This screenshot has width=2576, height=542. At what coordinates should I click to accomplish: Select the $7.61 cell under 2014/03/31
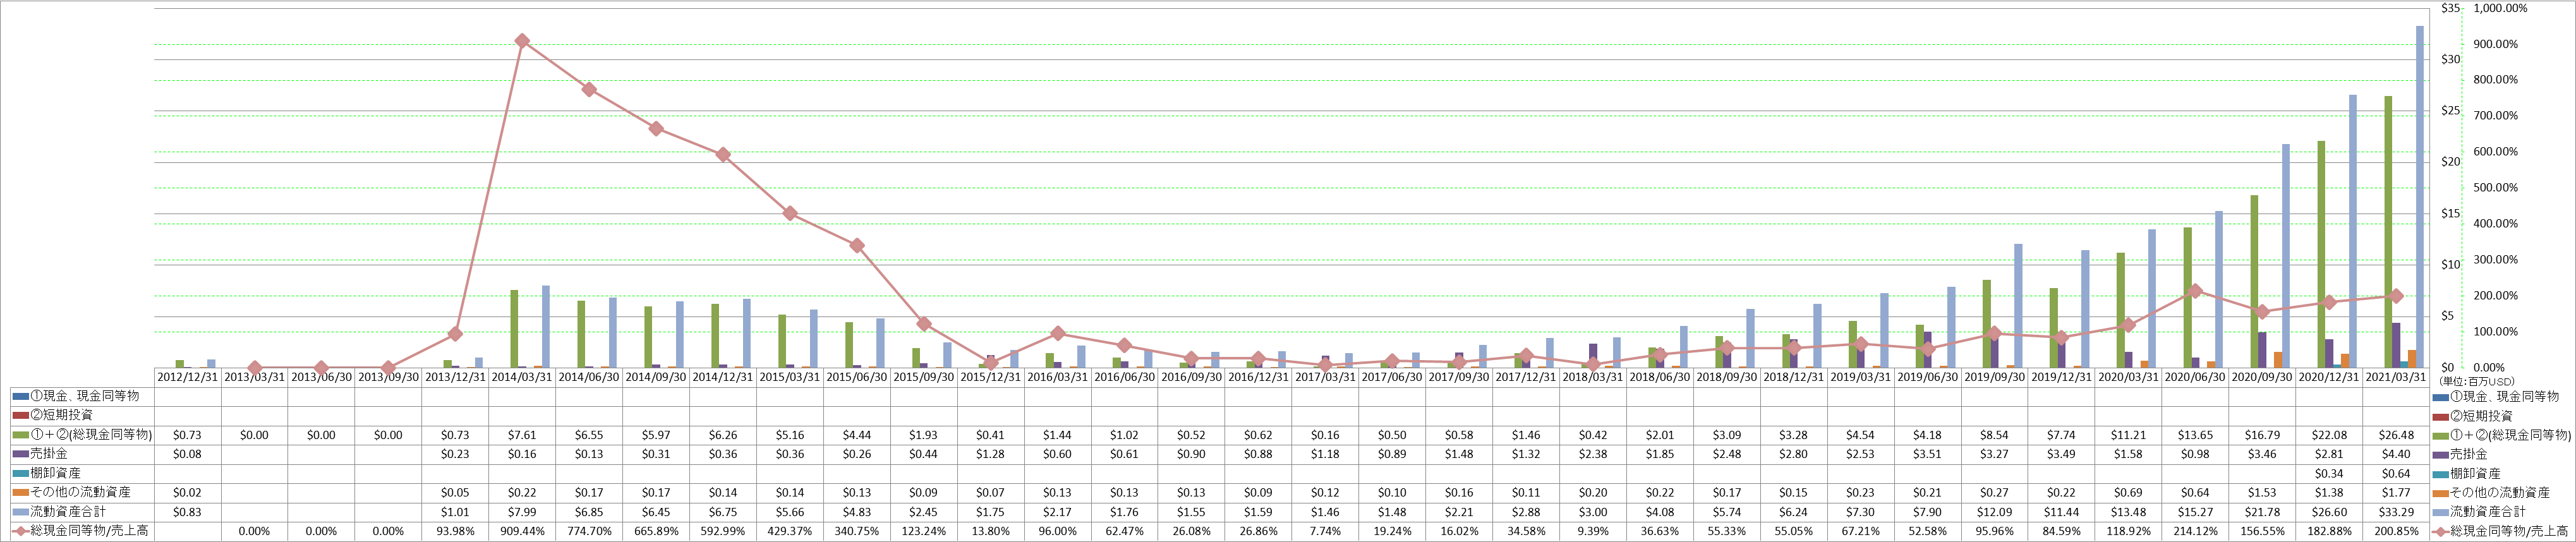[x=522, y=435]
